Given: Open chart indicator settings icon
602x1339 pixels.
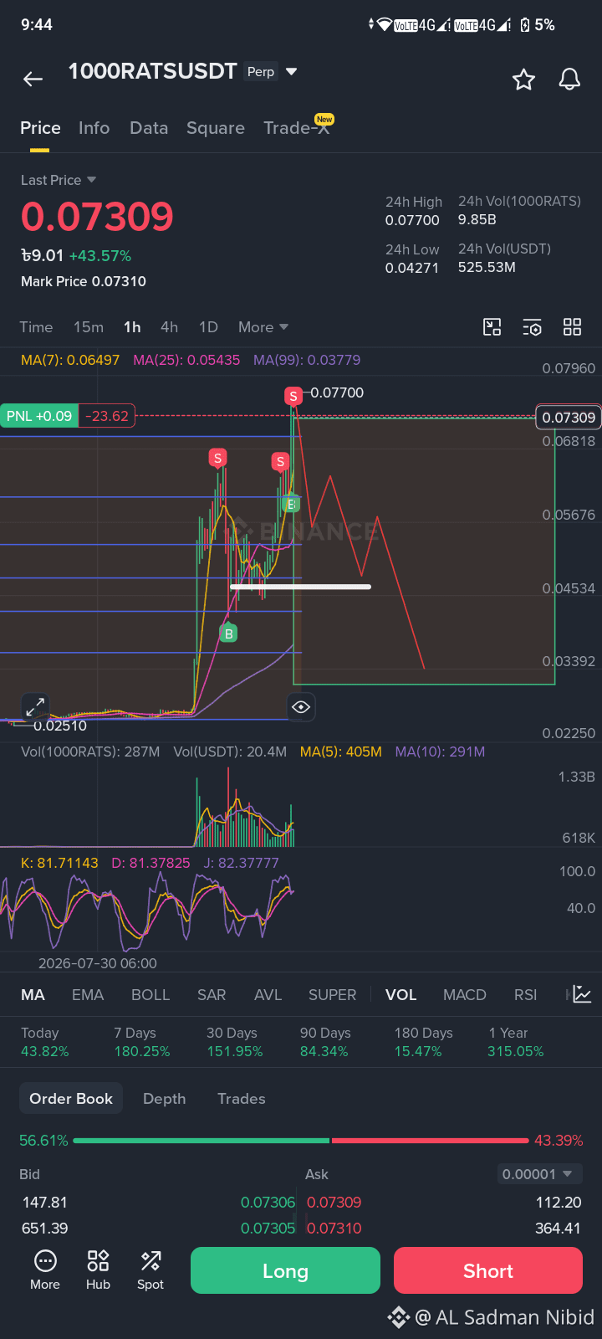Looking at the screenshot, I should (532, 327).
